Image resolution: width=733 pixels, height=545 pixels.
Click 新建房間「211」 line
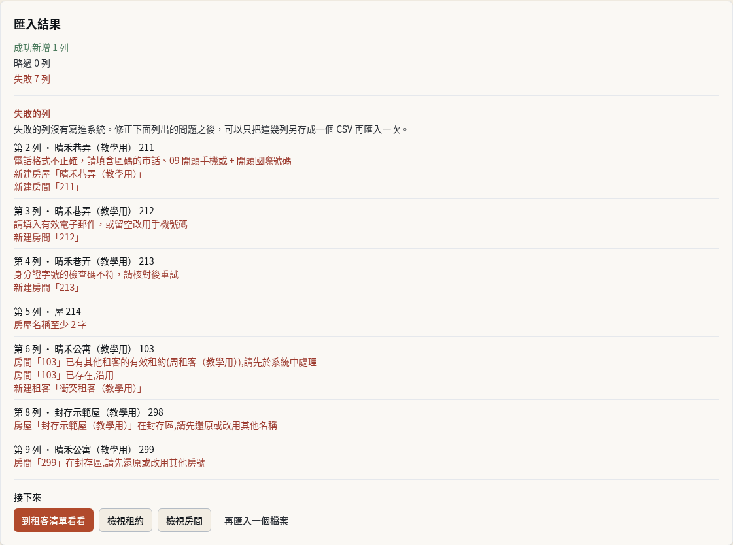(46, 188)
